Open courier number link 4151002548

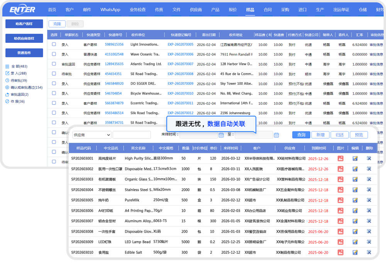tap(114, 54)
